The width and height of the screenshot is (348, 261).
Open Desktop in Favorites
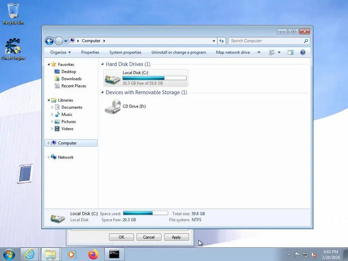click(69, 72)
